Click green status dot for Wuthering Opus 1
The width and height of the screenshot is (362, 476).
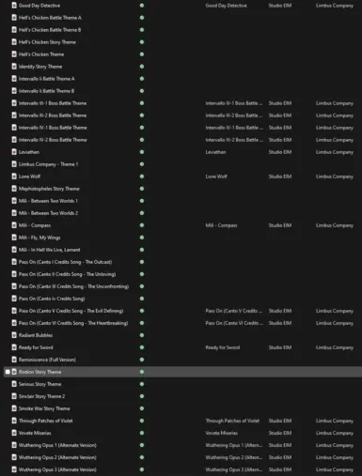tap(142, 445)
